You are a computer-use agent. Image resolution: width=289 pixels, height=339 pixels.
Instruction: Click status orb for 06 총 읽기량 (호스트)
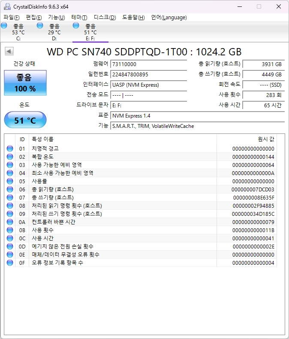[10, 189]
